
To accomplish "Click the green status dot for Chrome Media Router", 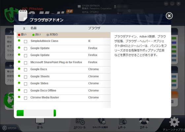I will pos(19,97).
